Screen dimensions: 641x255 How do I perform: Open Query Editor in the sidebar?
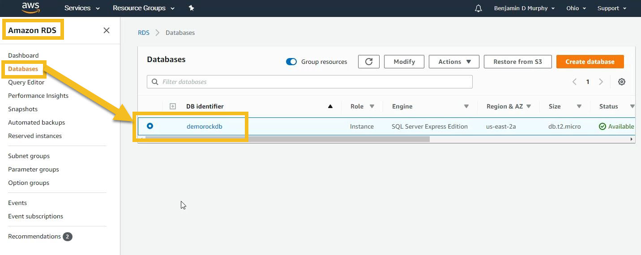[x=26, y=82]
